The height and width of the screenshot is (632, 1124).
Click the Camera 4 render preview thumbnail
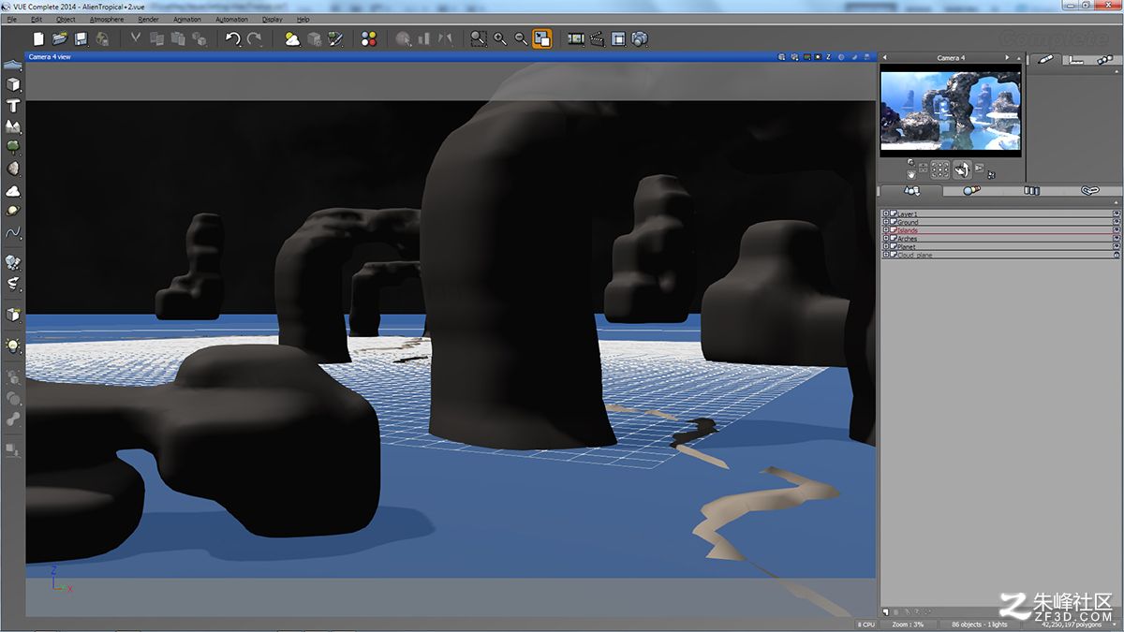[x=951, y=110]
